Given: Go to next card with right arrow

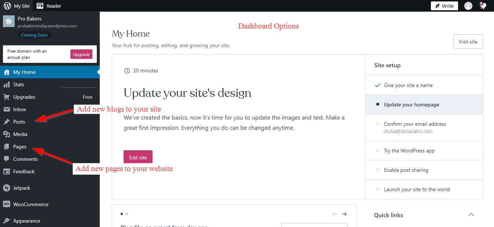Looking at the screenshot, I should [344, 214].
